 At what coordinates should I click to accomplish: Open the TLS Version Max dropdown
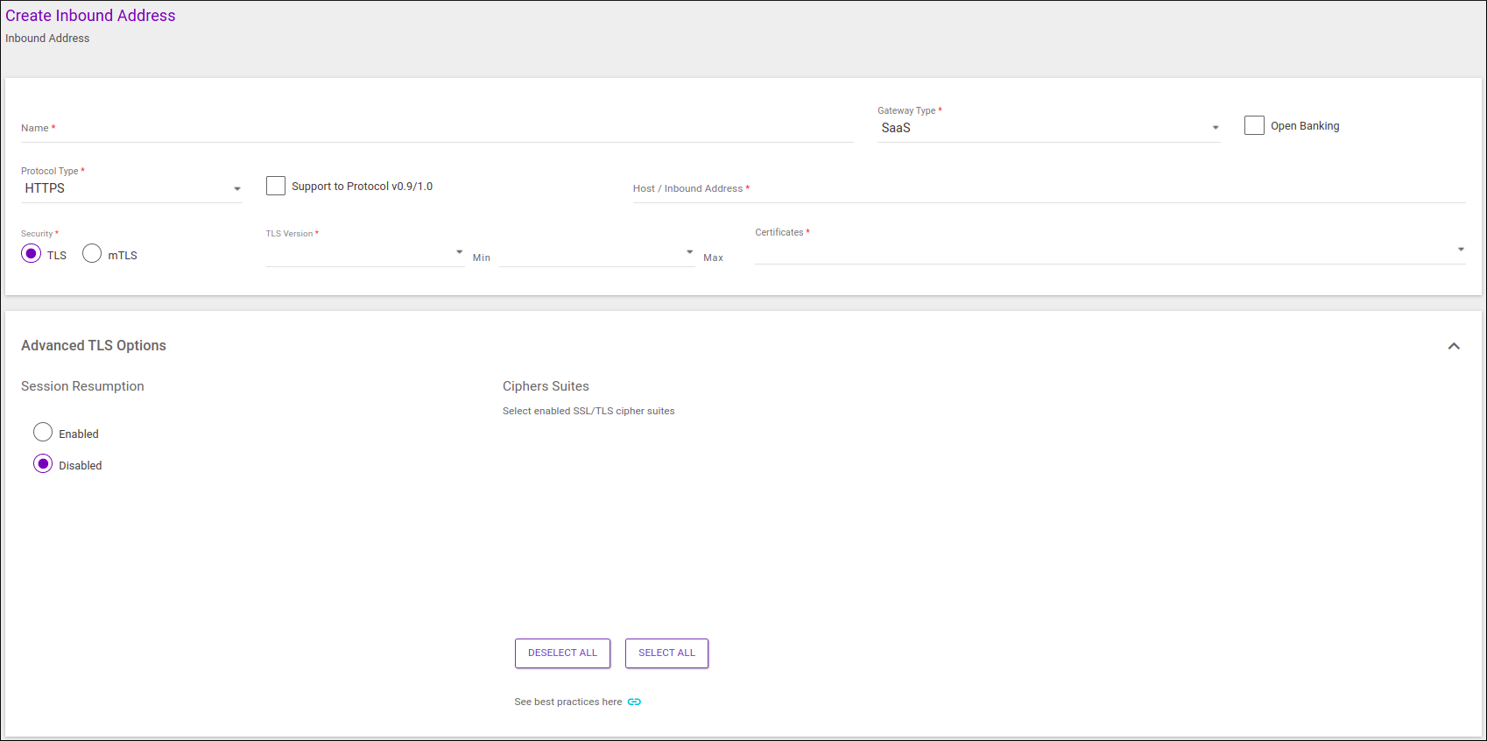click(597, 253)
